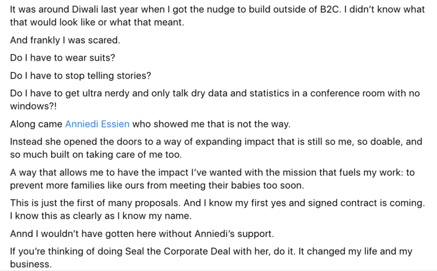Click the 'Do I have to wear suits?' line

tap(63, 58)
